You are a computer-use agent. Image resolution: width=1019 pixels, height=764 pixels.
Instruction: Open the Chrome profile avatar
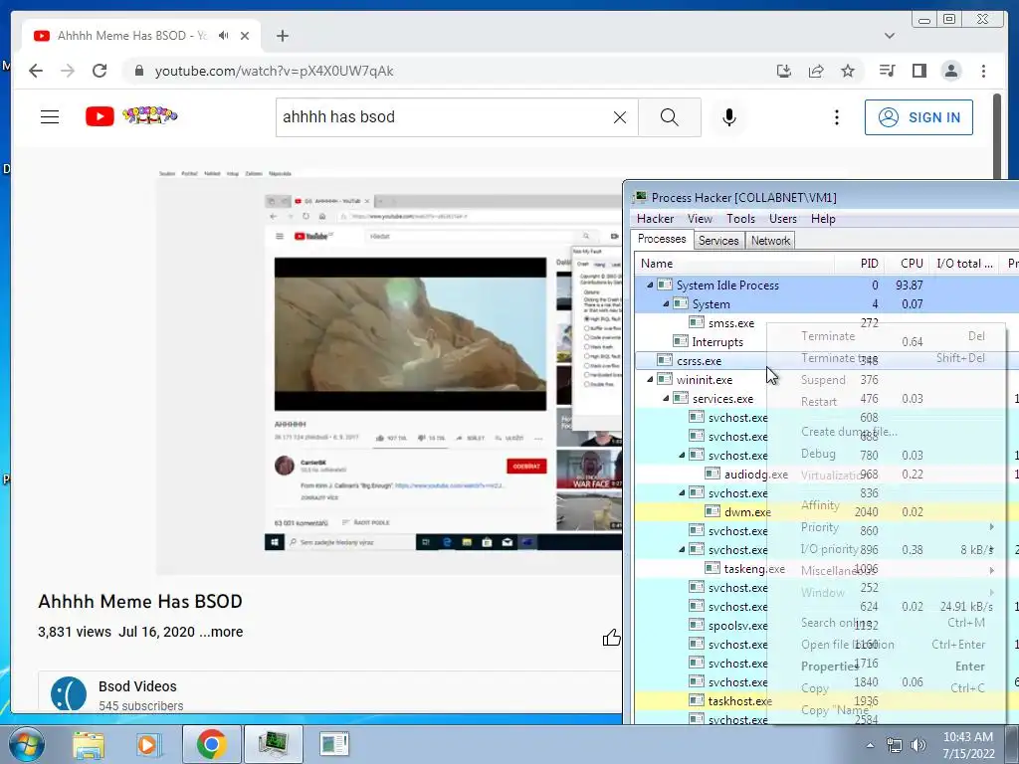pos(950,71)
